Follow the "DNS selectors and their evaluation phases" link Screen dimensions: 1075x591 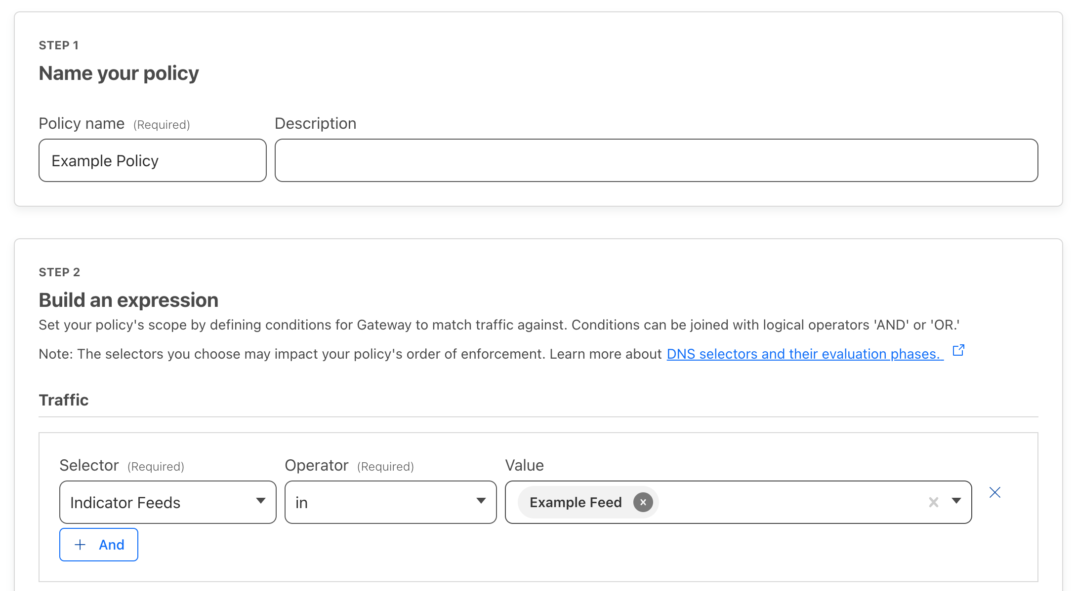(x=802, y=354)
